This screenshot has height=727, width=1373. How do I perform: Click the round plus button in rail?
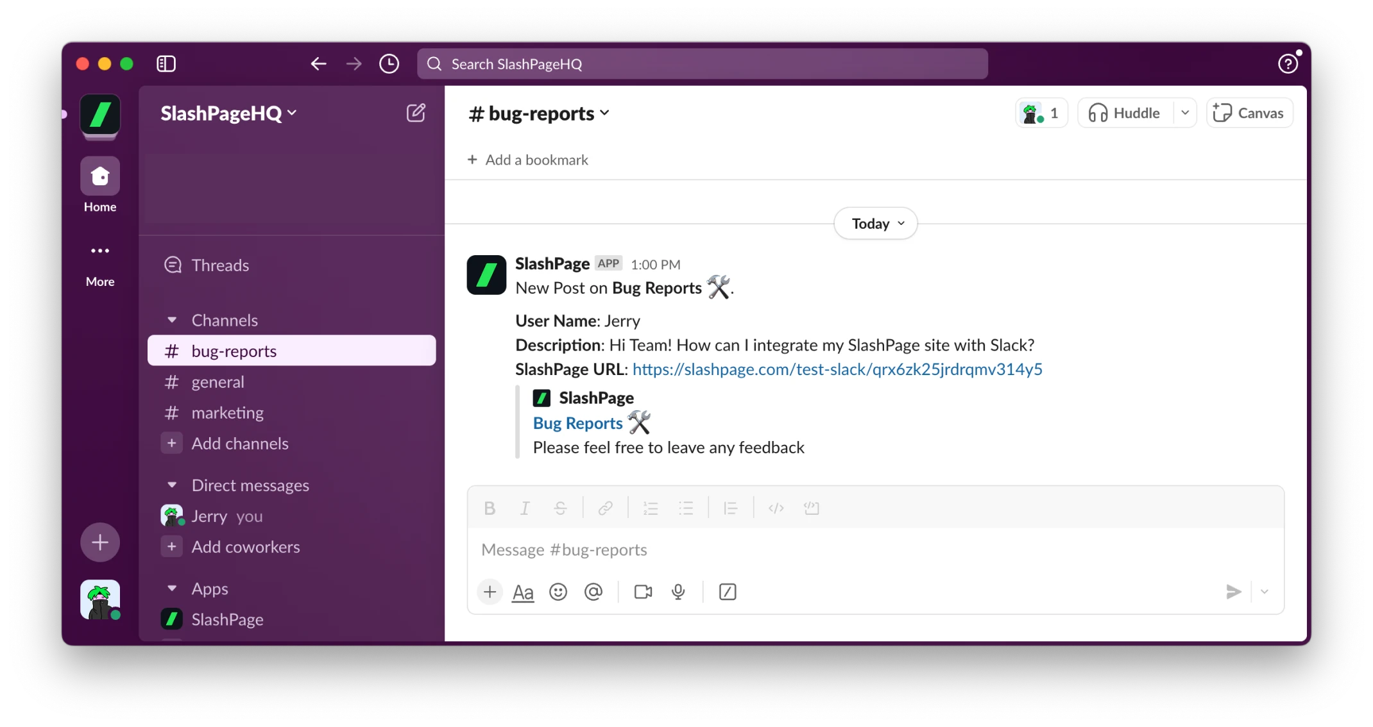point(100,542)
